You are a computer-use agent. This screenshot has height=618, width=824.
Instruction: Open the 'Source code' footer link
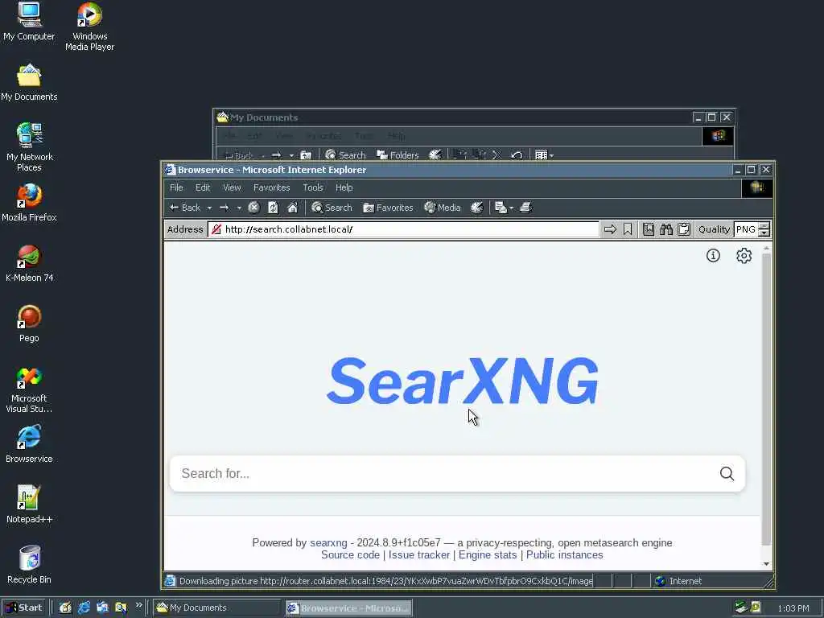pyautogui.click(x=351, y=555)
